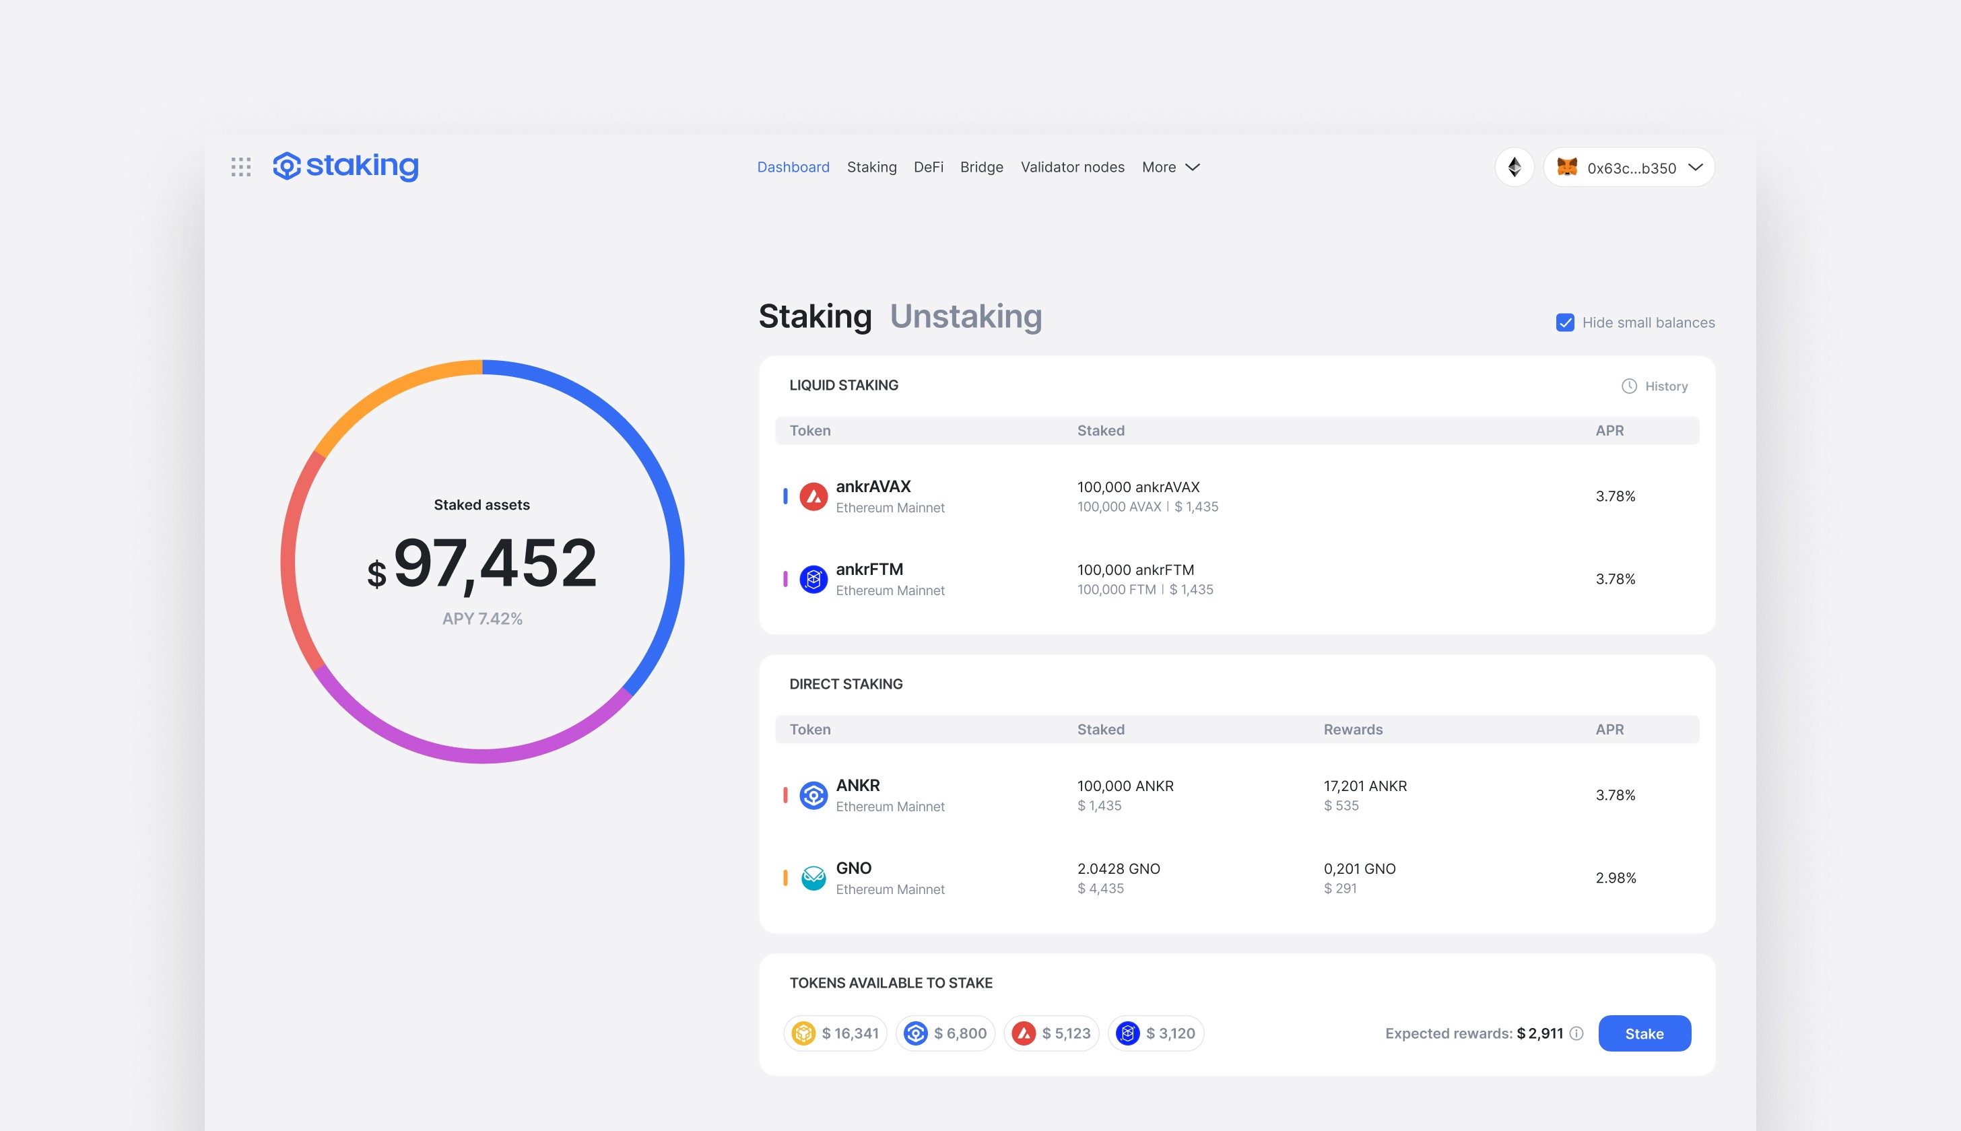Click the Ethereum network selector icon
1961x1131 pixels.
1515,167
